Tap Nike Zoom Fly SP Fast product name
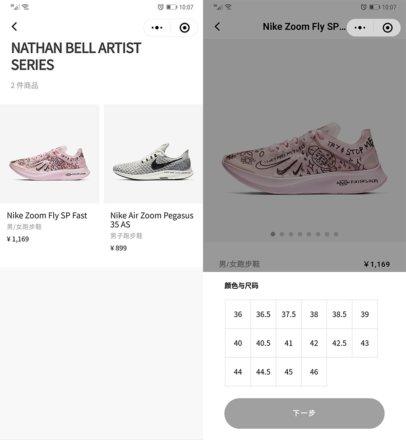Image resolution: width=406 pixels, height=440 pixels. tap(47, 215)
